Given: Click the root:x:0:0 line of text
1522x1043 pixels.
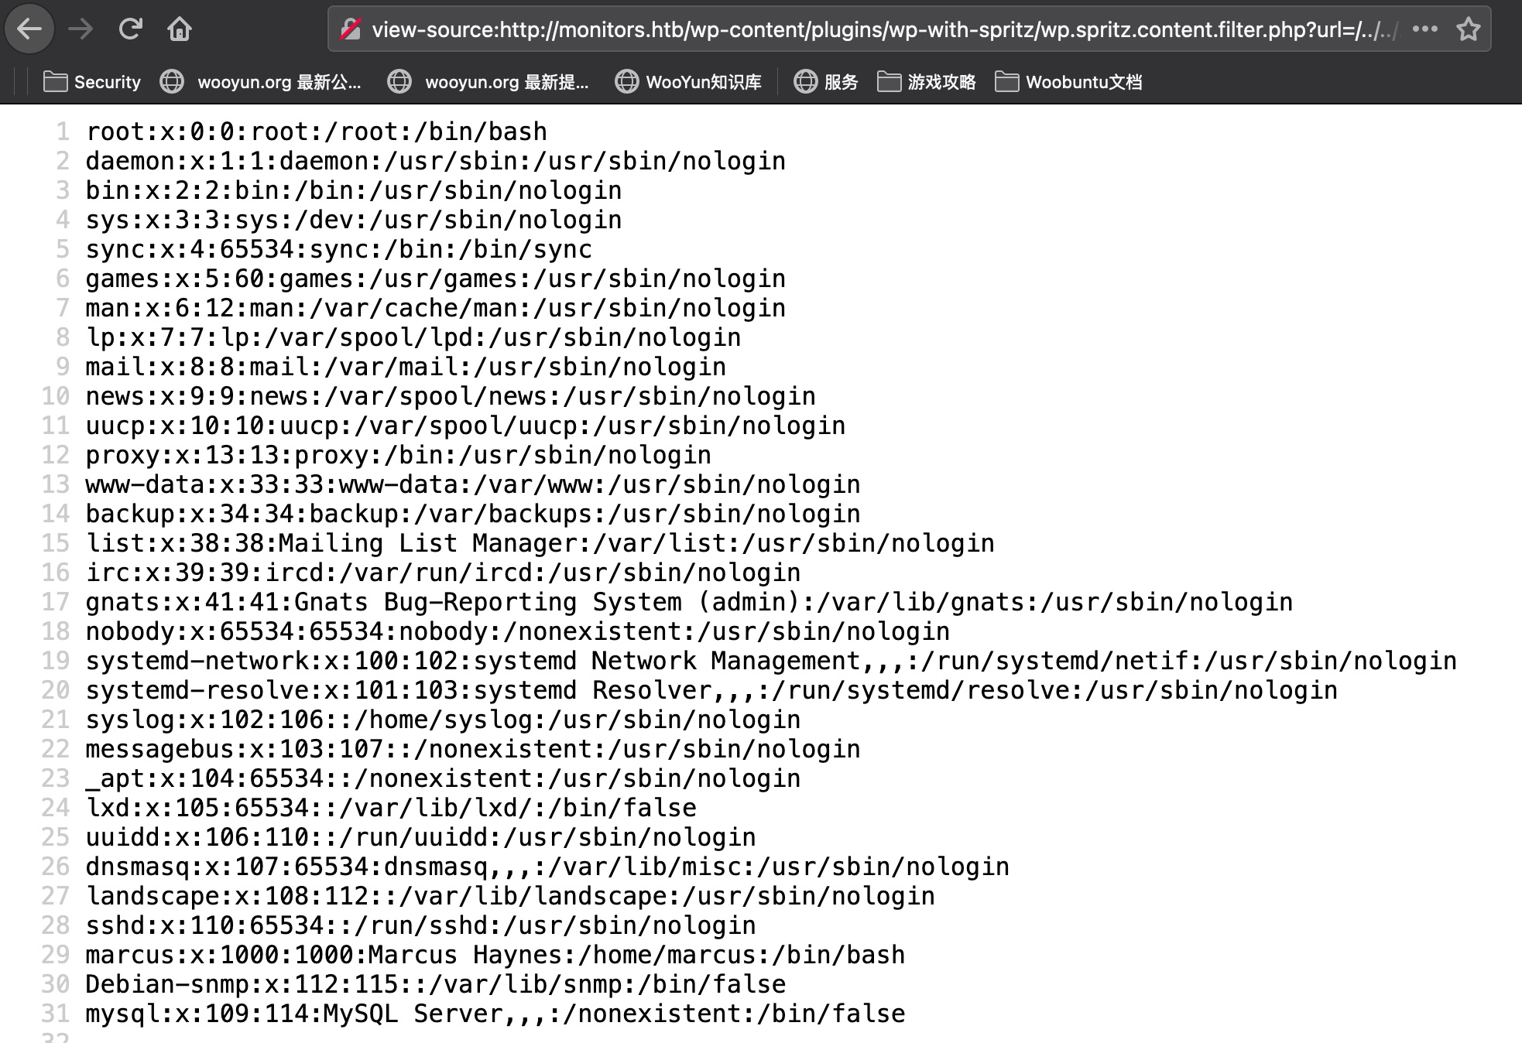Looking at the screenshot, I should point(316,132).
